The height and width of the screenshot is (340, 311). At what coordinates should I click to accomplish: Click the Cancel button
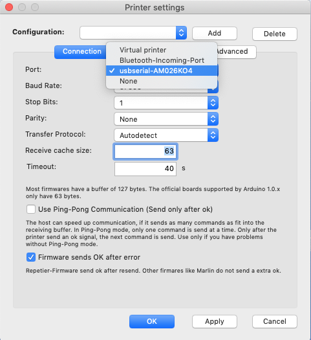click(274, 321)
